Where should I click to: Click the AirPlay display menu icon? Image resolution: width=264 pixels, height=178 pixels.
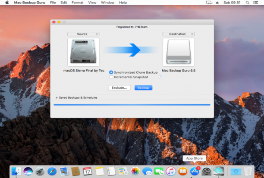pos(209,3)
